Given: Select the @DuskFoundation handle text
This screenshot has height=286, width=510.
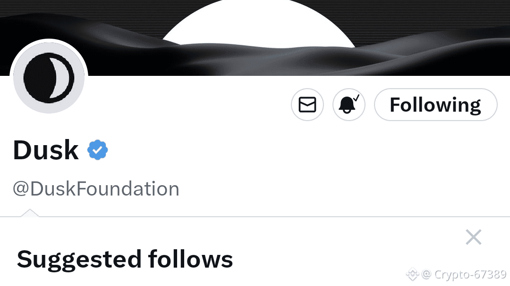Looking at the screenshot, I should [x=96, y=188].
